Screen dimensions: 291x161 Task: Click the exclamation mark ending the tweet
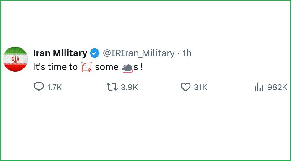point(142,67)
